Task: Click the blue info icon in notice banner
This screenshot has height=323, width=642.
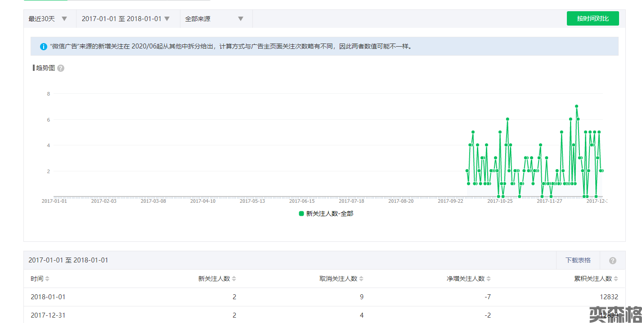Action: [x=44, y=46]
